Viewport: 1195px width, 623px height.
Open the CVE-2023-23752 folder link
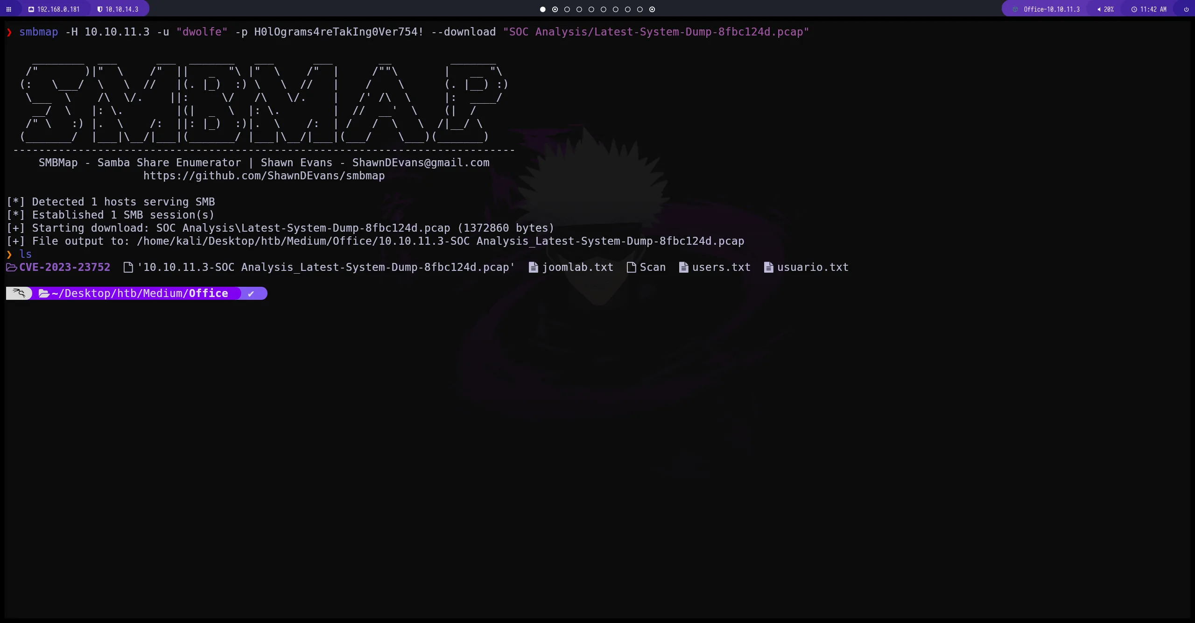click(65, 267)
